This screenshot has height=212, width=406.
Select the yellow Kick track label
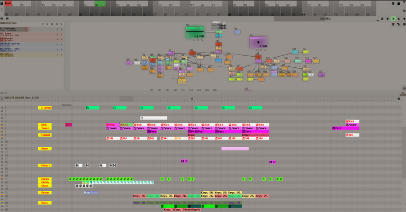45,125
